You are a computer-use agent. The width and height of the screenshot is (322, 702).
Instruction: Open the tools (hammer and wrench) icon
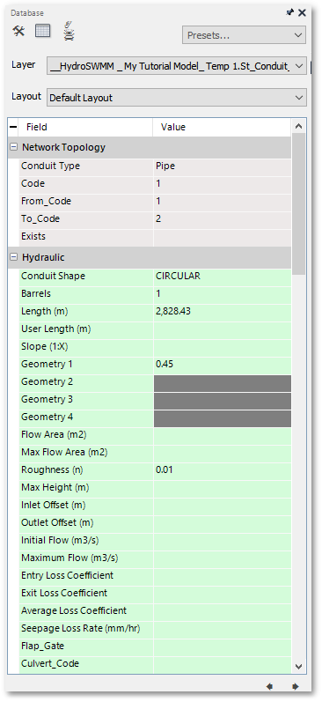[x=18, y=31]
